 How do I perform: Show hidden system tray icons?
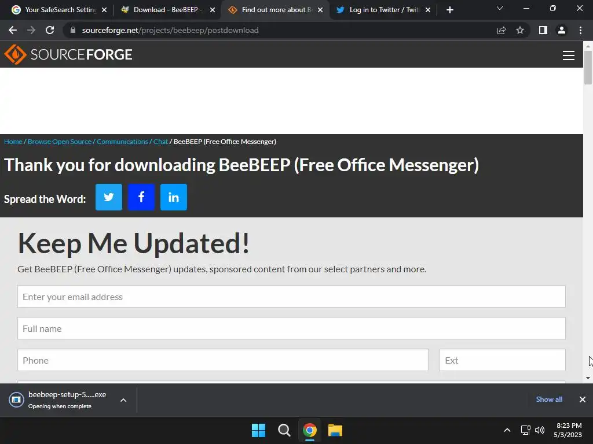507,430
